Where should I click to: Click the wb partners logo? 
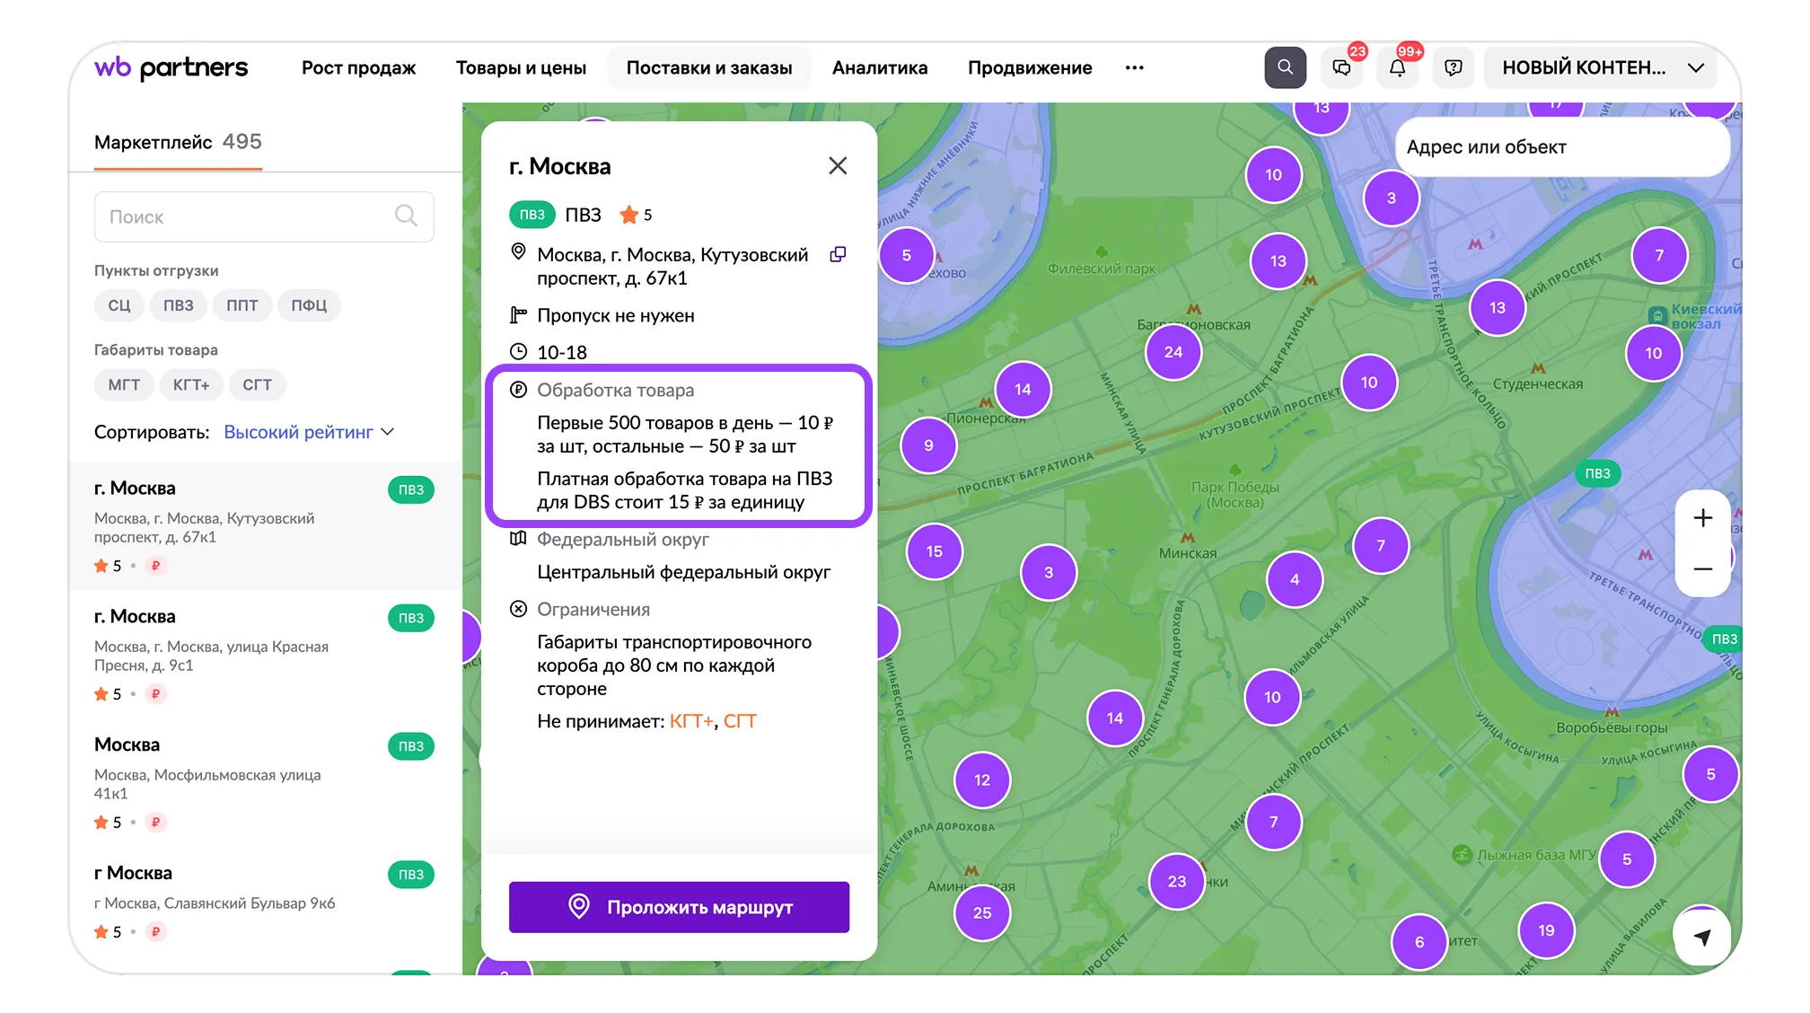click(x=171, y=67)
